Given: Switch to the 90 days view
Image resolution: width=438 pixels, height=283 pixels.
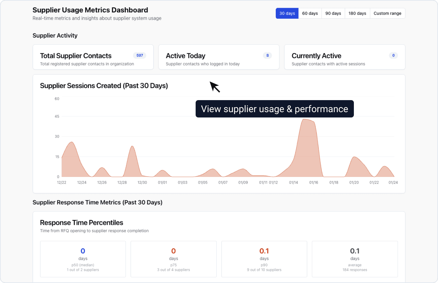Looking at the screenshot, I should pyautogui.click(x=333, y=13).
